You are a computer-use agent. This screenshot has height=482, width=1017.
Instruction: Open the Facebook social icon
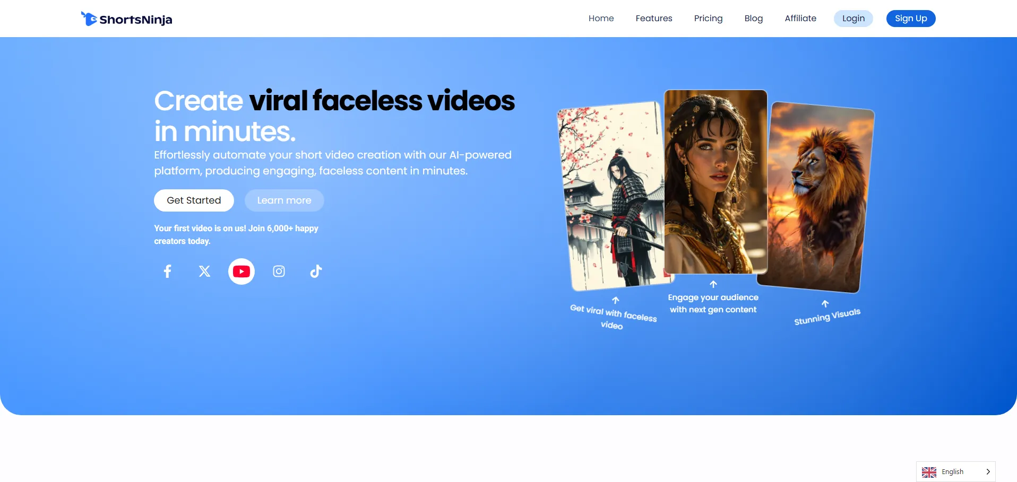(x=167, y=271)
